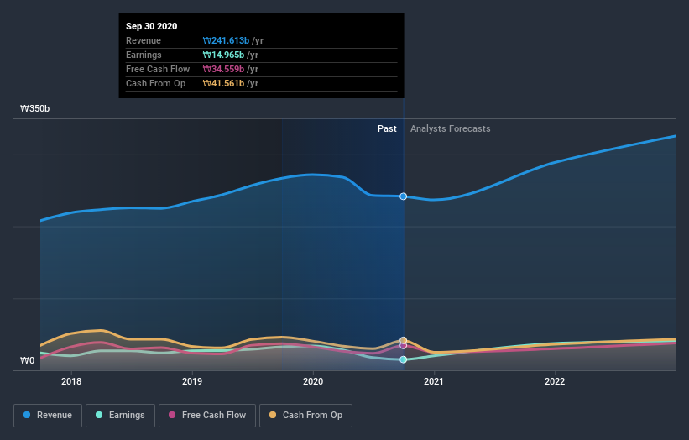
Task: Click the ₩350b y-axis label
Action: [x=35, y=108]
